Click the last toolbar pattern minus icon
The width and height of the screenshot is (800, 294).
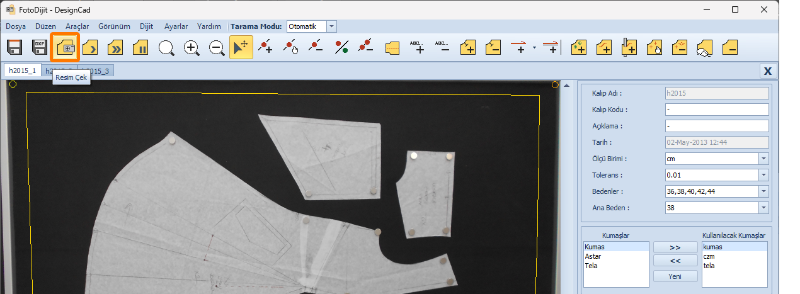coord(729,48)
